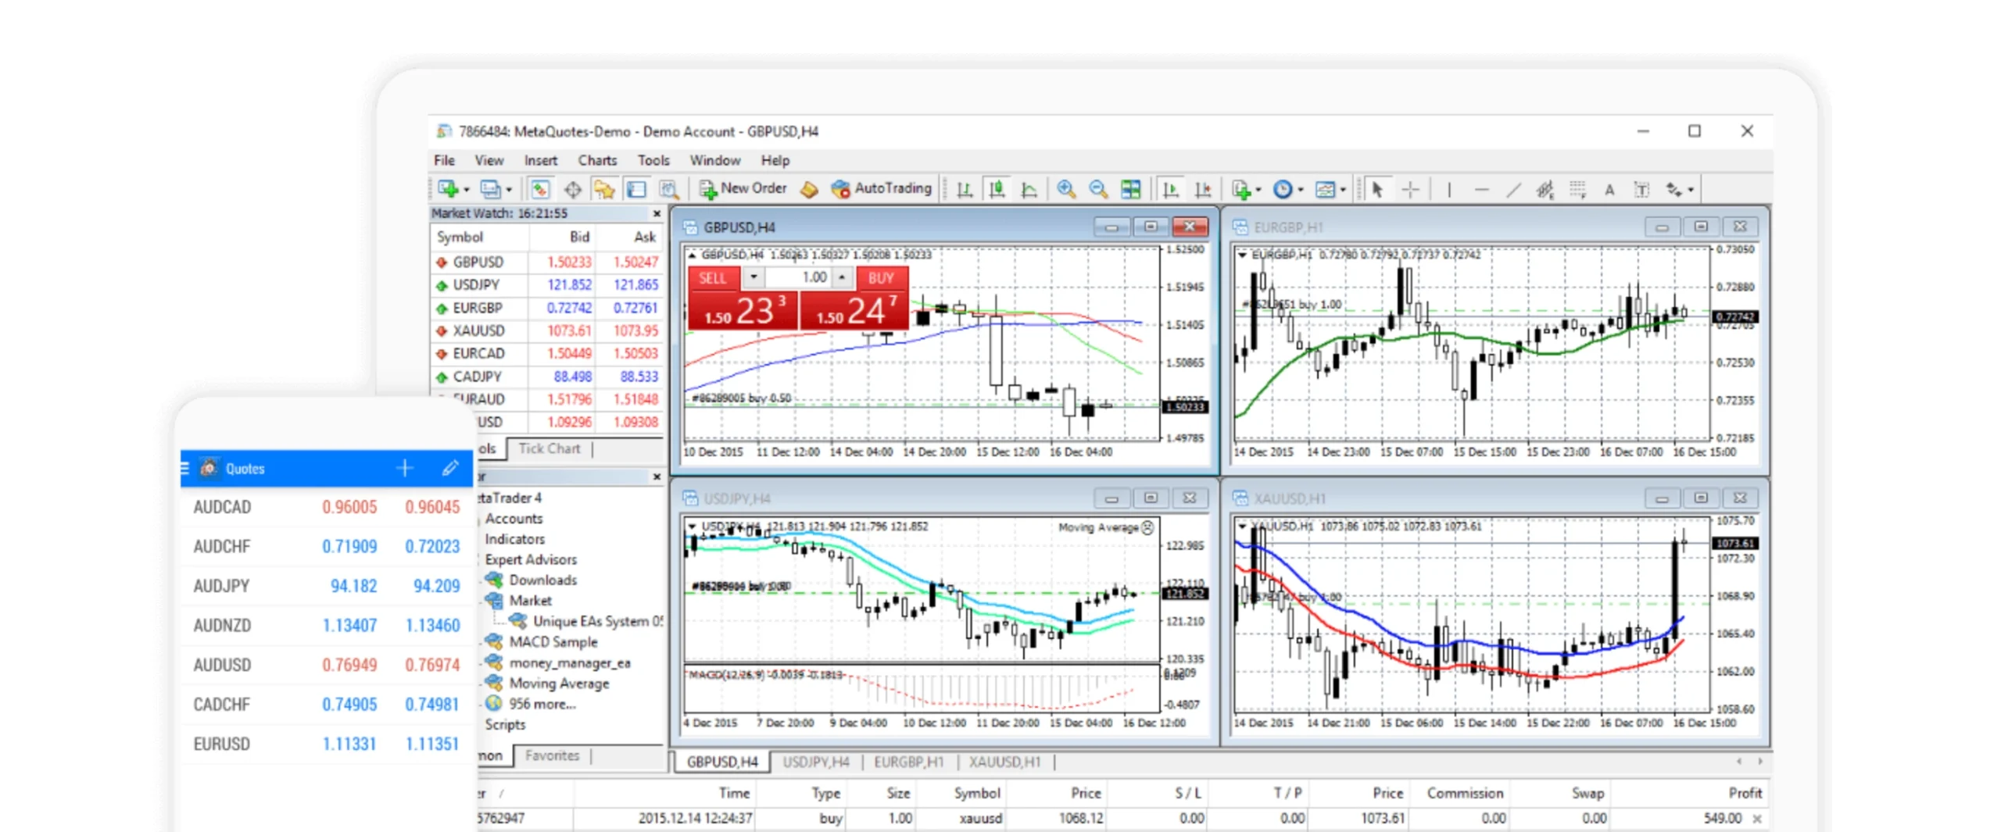Select XAUUSD row in Market Watch
Viewport: 2001px width, 832px height.
click(x=547, y=330)
